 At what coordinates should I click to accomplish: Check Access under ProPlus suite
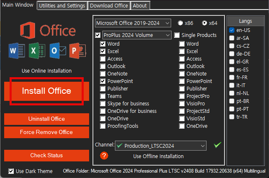point(103,59)
